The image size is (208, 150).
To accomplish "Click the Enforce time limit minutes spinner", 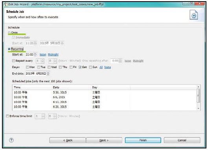I will click(55, 116).
